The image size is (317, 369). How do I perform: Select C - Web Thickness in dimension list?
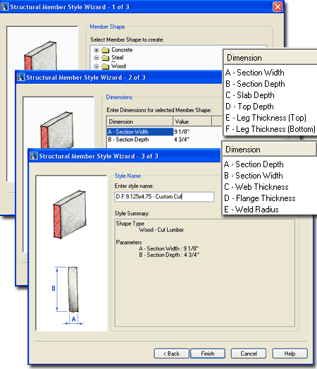(256, 187)
